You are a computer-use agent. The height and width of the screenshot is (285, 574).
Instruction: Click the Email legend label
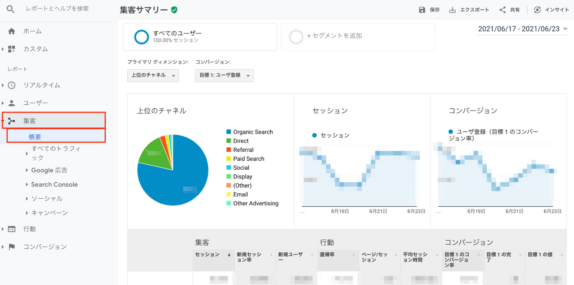click(x=240, y=195)
